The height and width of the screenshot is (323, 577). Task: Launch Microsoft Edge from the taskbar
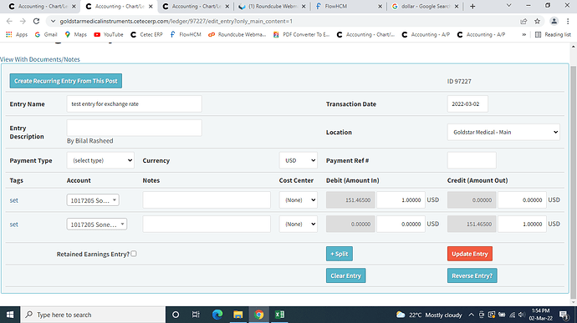pyautogui.click(x=217, y=315)
